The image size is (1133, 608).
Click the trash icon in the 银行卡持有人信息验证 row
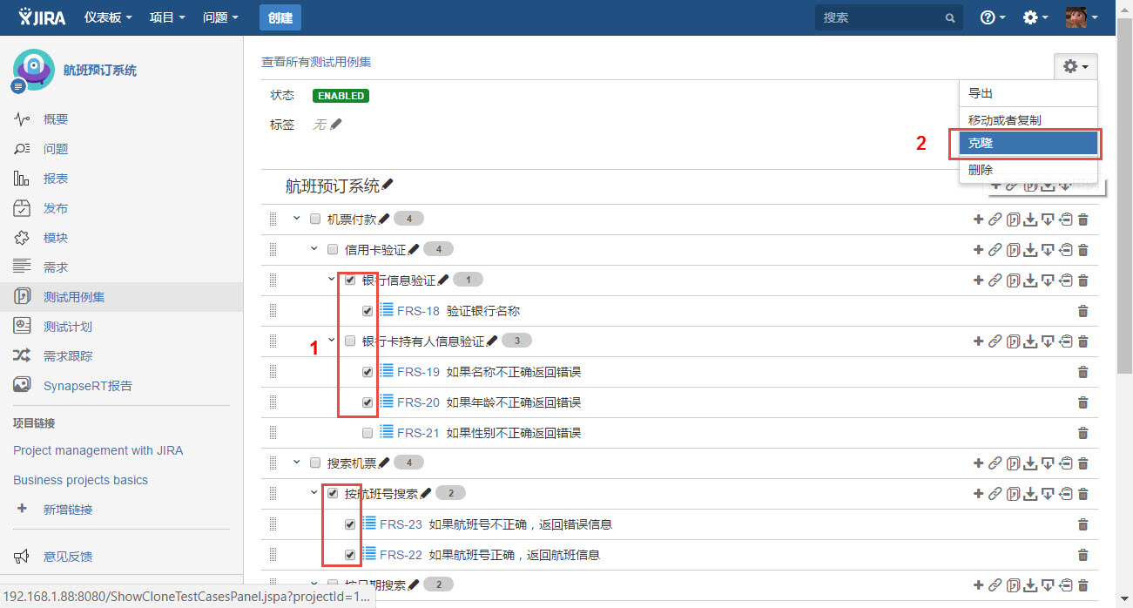pyautogui.click(x=1083, y=341)
